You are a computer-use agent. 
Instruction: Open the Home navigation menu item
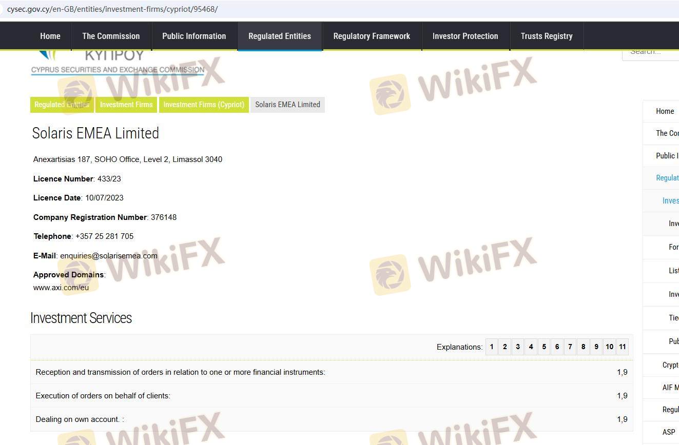click(50, 36)
